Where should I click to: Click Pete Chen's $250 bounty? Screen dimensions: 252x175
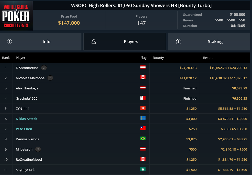click(193, 129)
